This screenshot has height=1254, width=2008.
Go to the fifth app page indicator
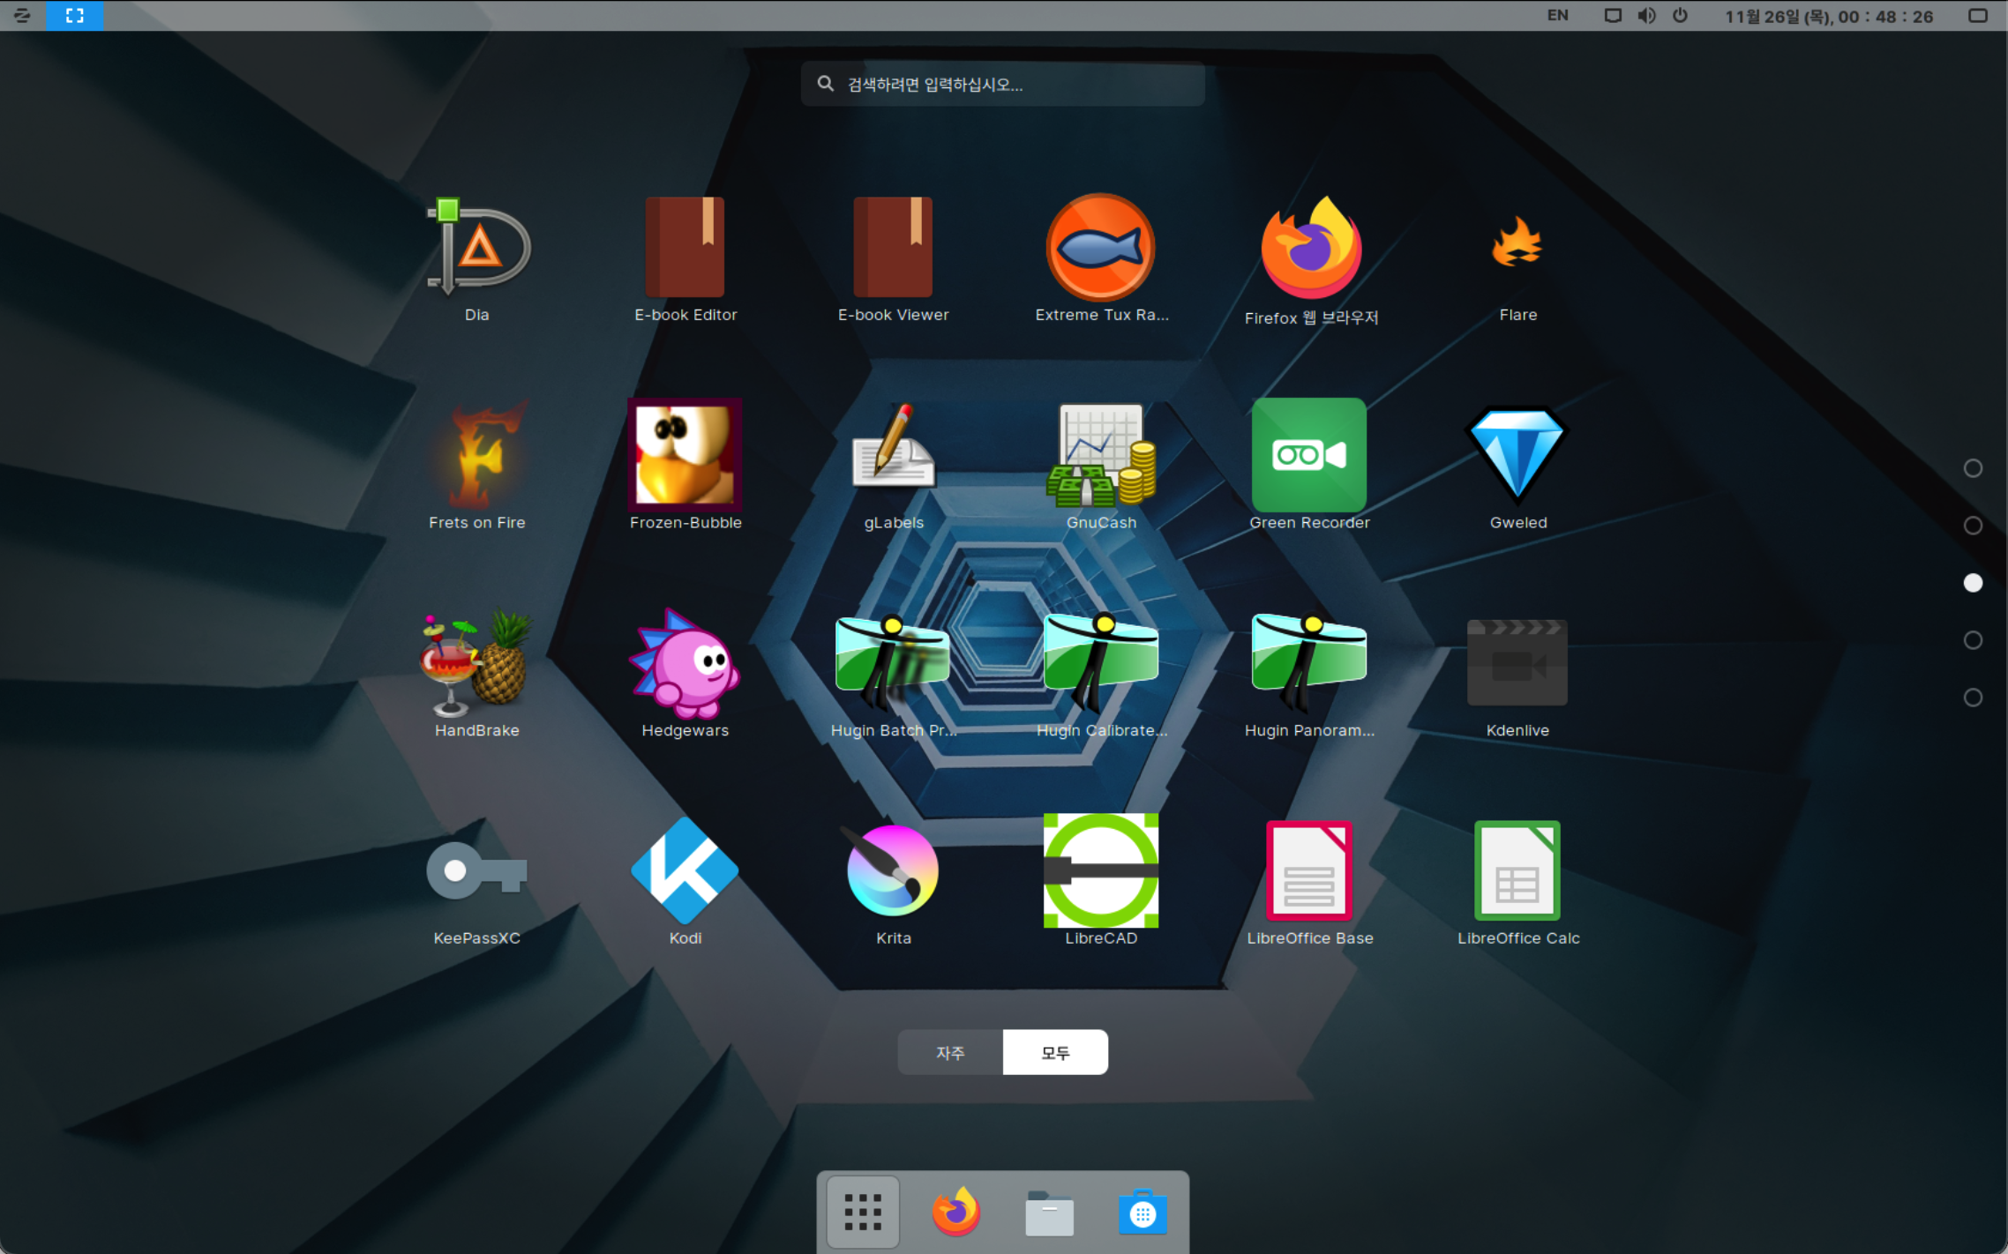[1973, 698]
